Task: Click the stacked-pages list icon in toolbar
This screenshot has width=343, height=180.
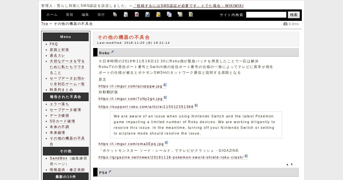Action: [x=115, y=14]
